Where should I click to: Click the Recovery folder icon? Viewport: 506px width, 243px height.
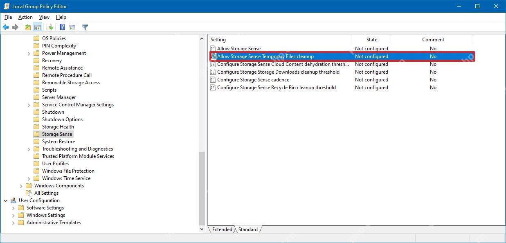36,61
